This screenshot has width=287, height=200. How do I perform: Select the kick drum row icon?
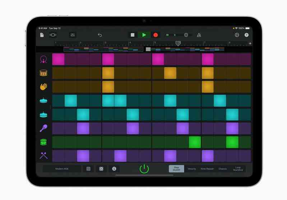[x=43, y=59]
